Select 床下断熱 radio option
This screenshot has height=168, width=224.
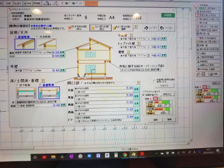click(x=18, y=85)
